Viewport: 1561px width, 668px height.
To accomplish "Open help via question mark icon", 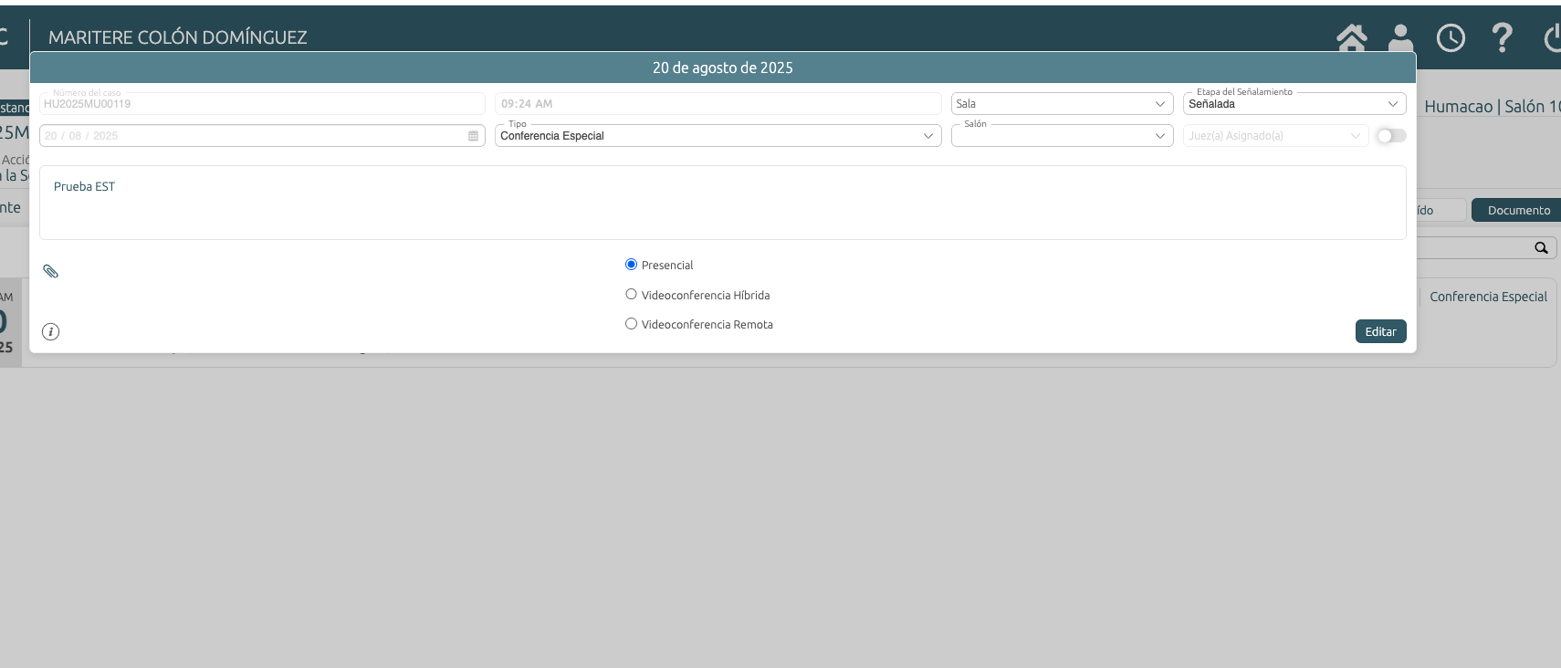I will tap(1502, 38).
